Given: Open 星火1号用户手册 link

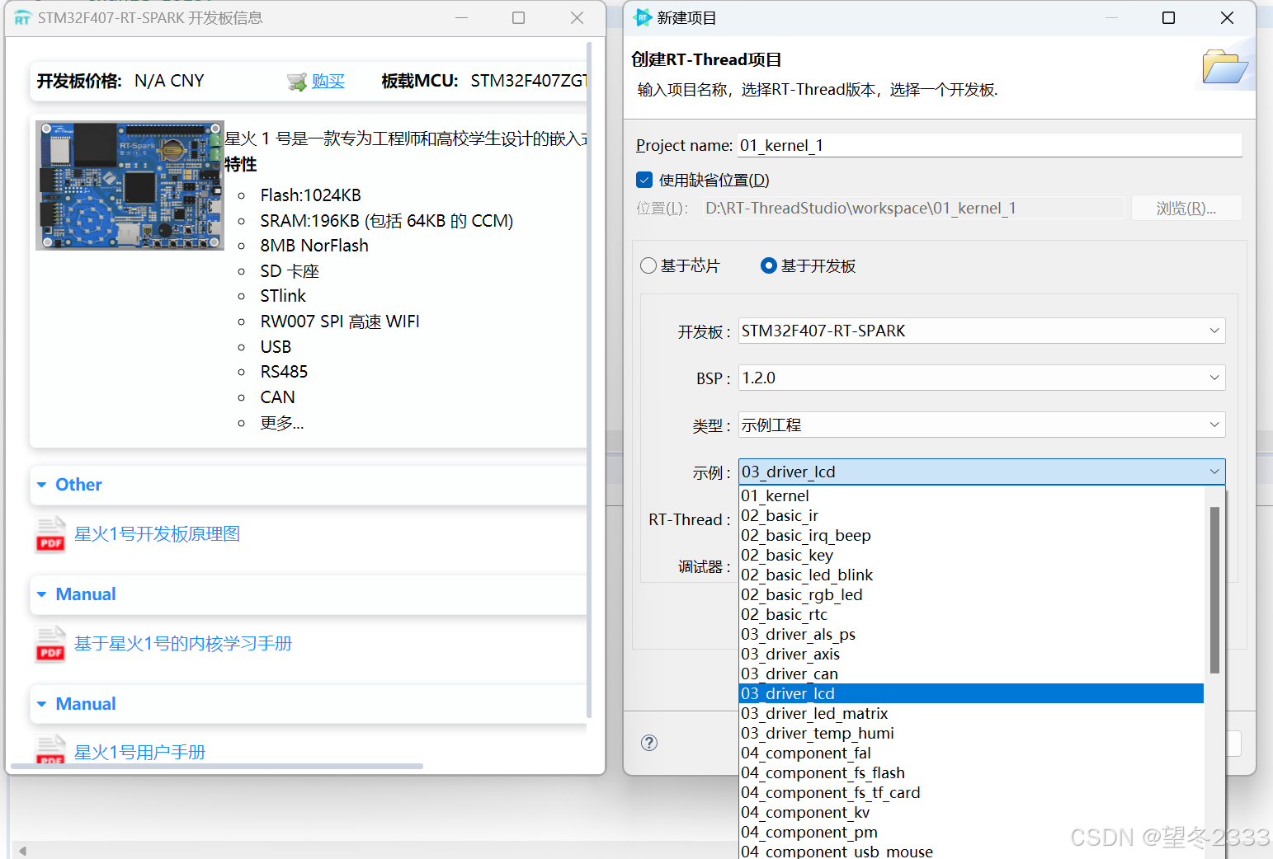Looking at the screenshot, I should pos(139,752).
